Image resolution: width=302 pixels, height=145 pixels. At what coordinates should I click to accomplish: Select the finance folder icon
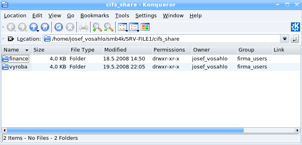(5, 59)
